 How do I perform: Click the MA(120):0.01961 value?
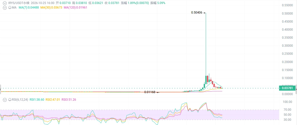pos(75,8)
